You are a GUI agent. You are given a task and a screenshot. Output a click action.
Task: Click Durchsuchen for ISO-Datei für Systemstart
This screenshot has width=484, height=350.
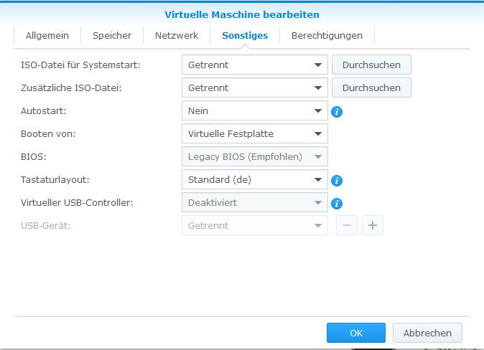pyautogui.click(x=371, y=65)
